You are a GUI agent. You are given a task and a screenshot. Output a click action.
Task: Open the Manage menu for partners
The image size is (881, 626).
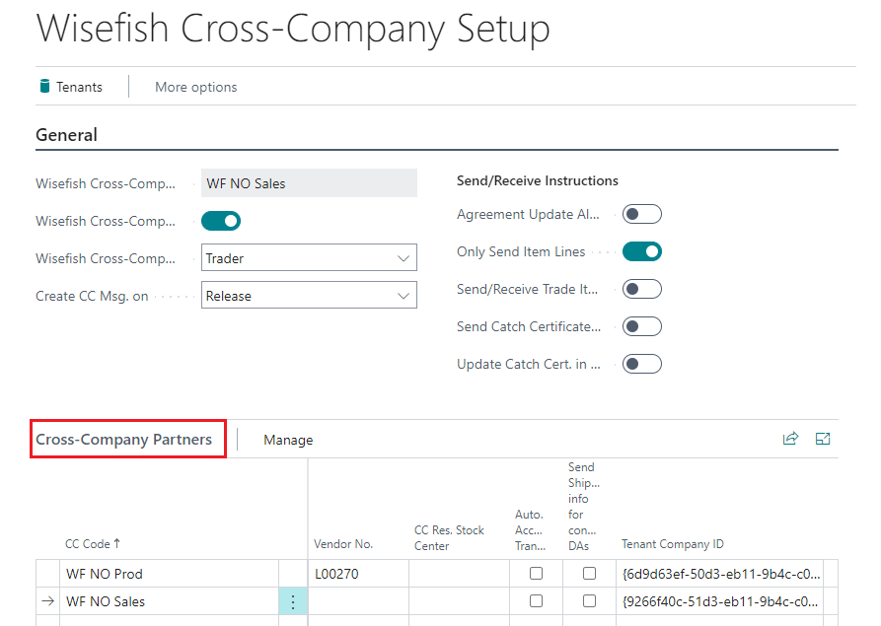coord(288,440)
